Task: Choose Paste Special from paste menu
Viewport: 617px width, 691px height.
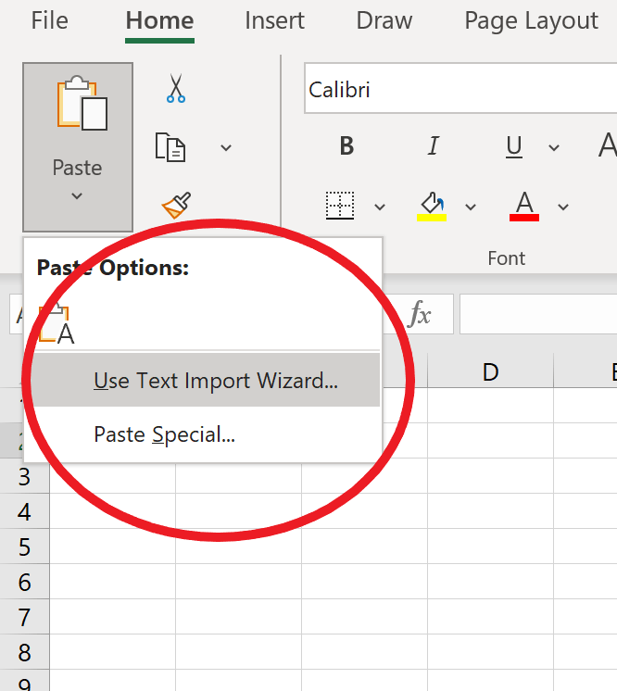Action: click(164, 434)
